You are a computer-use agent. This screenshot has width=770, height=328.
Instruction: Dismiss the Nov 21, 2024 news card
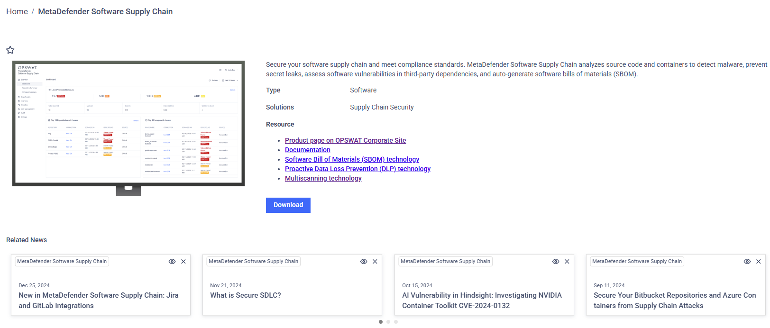375,262
